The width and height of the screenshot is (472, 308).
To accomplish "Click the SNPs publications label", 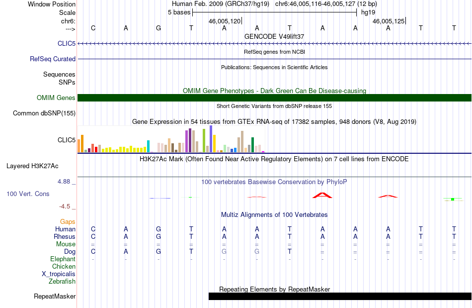I will tap(67, 82).
